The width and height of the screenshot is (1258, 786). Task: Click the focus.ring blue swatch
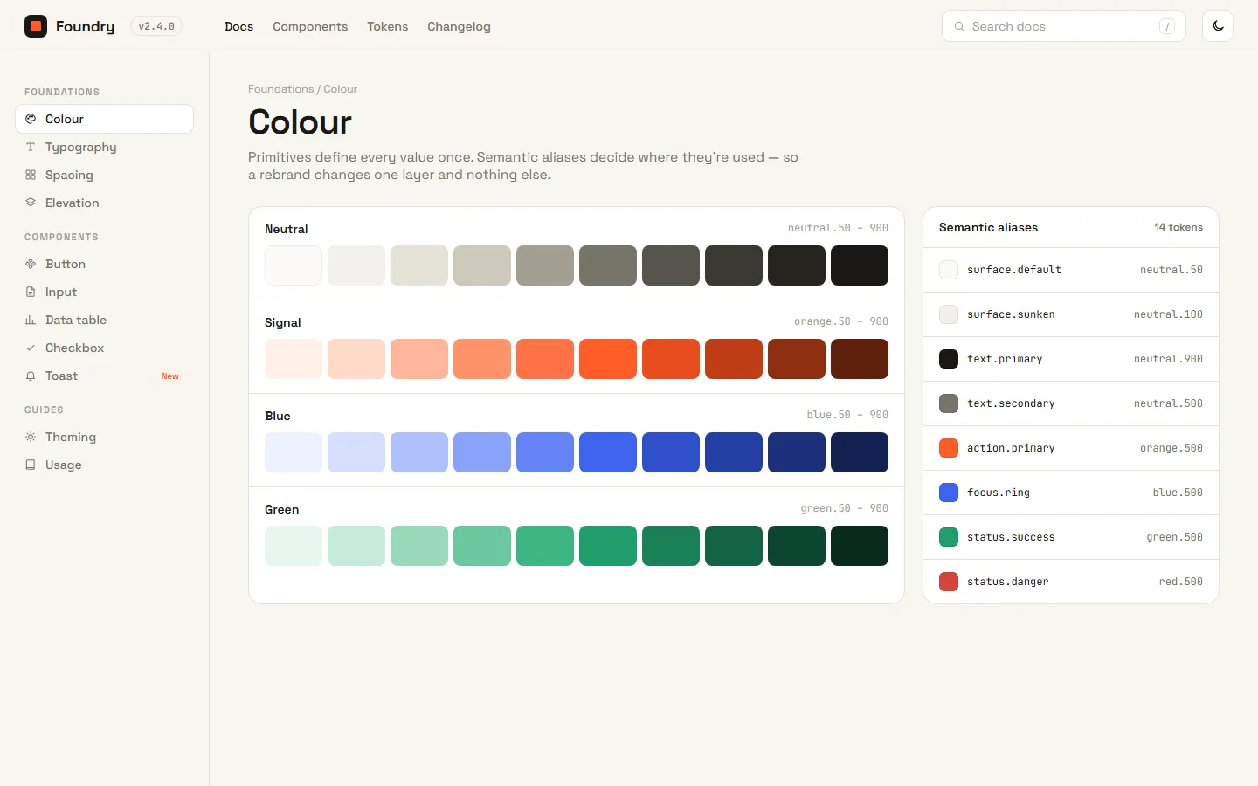point(949,493)
